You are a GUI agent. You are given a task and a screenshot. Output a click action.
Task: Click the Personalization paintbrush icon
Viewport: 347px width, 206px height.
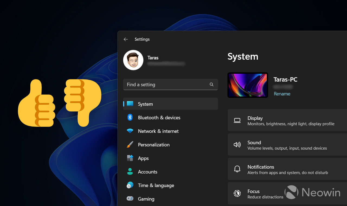coord(130,144)
